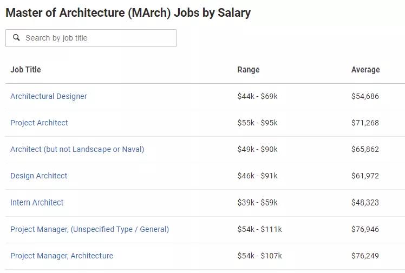This screenshot has height=273, width=405.
Task: Click the $55k - $95k salary range
Action: point(257,123)
